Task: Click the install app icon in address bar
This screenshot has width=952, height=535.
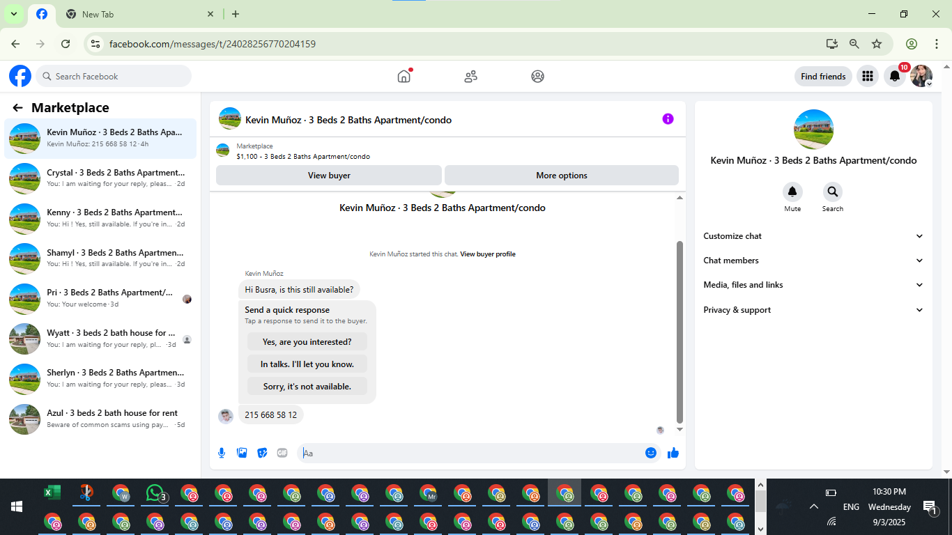Action: pos(832,44)
